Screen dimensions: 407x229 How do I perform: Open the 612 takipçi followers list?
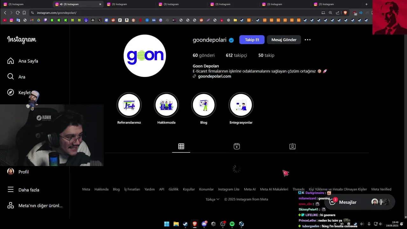coord(236,55)
